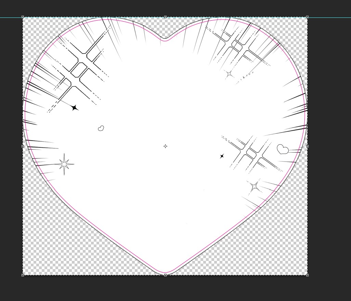
Task: Click the bottom-center transform handle
Action: (x=165, y=275)
